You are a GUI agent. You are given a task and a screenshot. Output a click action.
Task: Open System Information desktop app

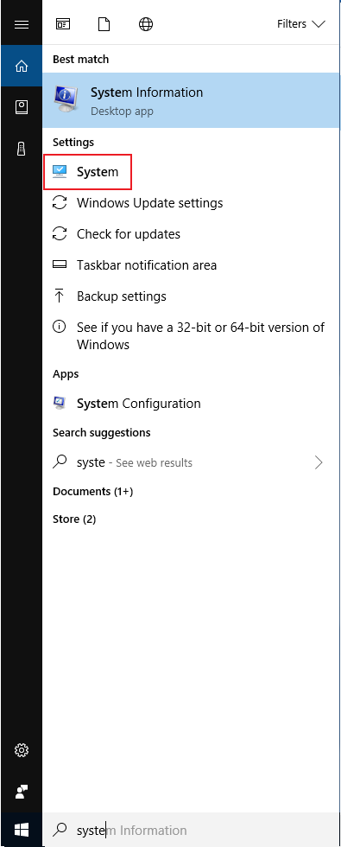[192, 100]
